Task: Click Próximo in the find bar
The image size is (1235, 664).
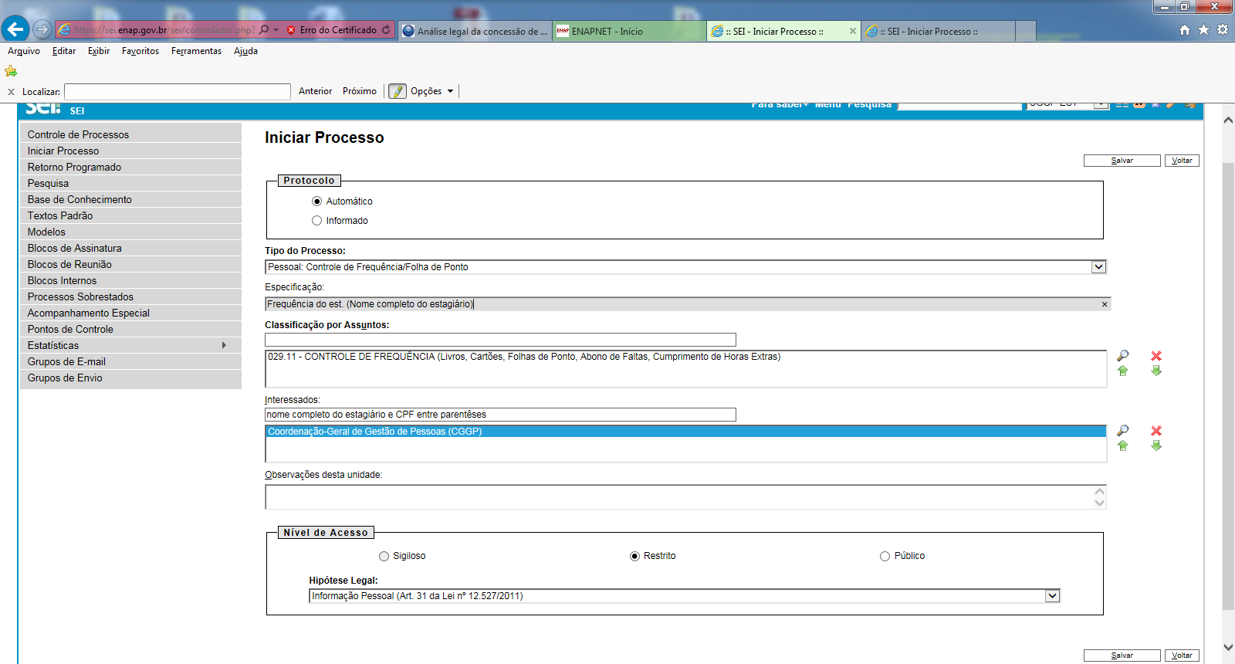Action: (x=360, y=91)
